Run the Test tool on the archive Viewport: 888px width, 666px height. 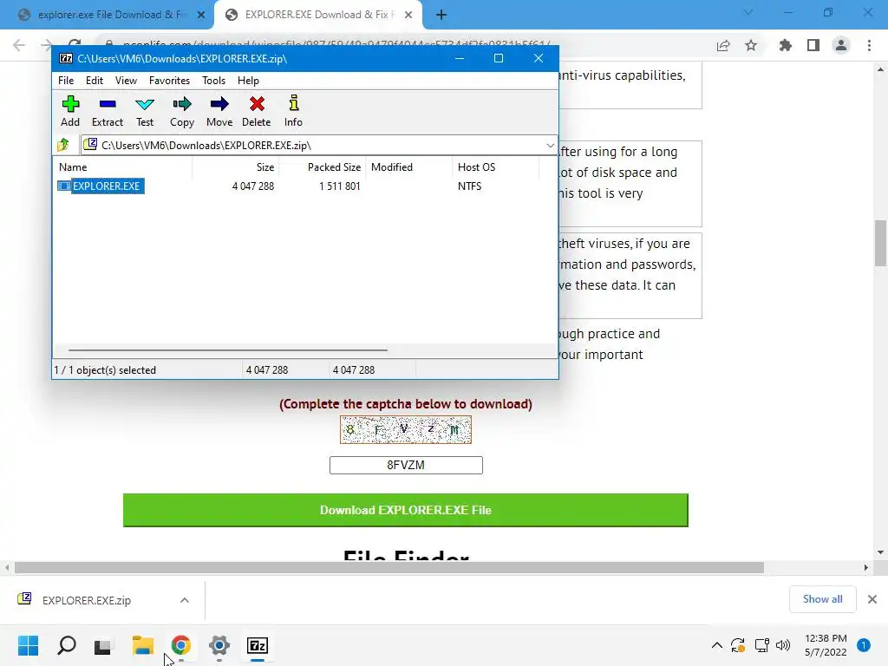[145, 111]
